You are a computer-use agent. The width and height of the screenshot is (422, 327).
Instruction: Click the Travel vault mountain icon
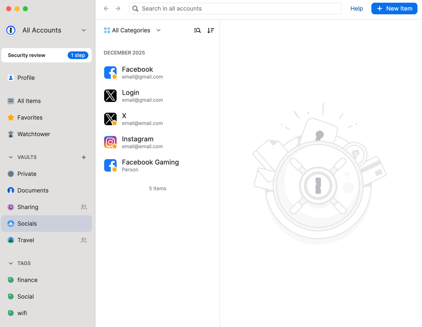click(x=11, y=240)
